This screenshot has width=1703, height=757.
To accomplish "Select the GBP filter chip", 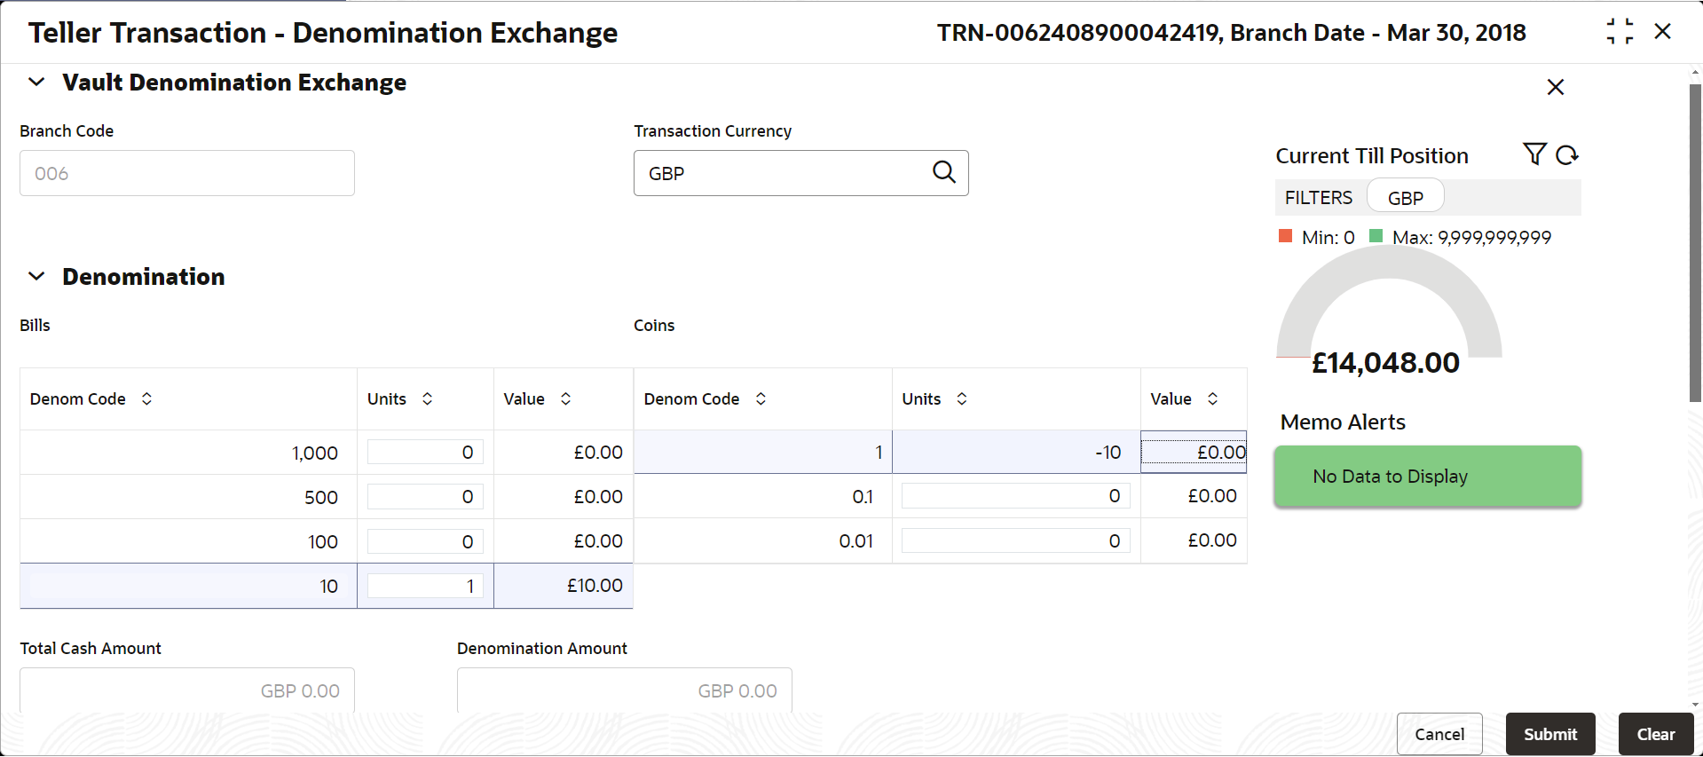I will [1406, 197].
